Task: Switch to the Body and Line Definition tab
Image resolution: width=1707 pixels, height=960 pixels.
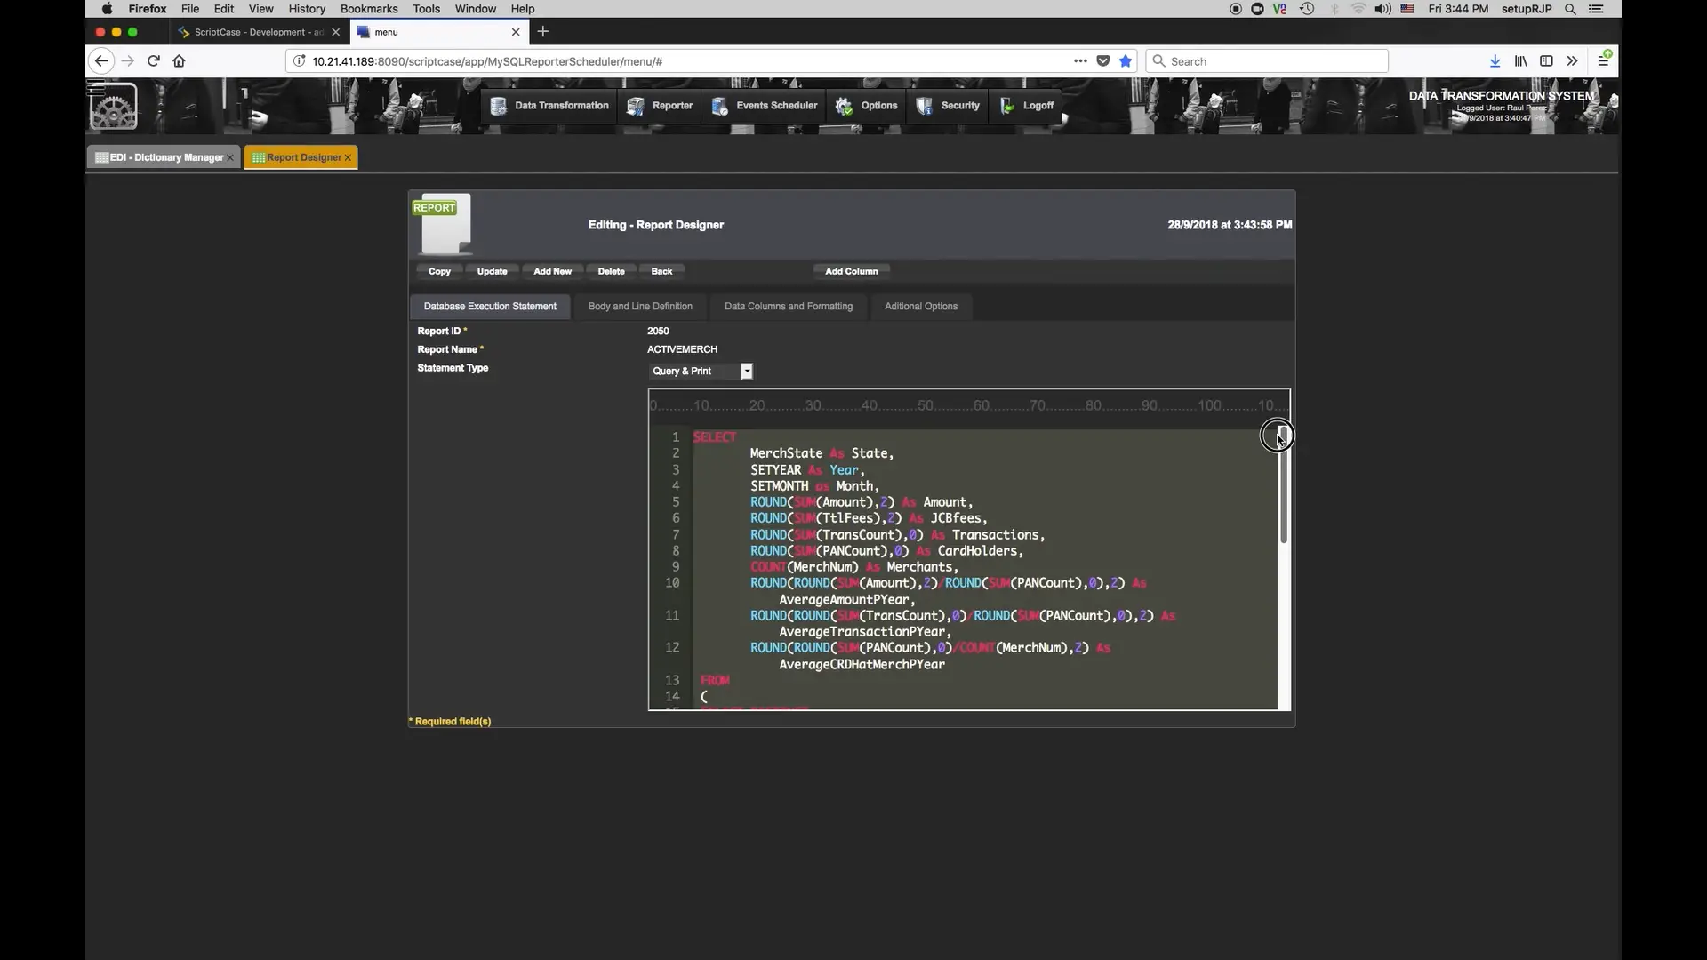Action: 640,306
